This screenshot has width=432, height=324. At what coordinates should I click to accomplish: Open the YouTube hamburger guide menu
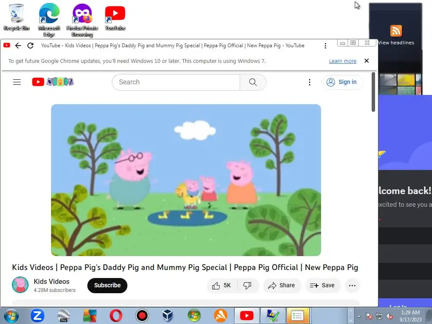click(17, 82)
